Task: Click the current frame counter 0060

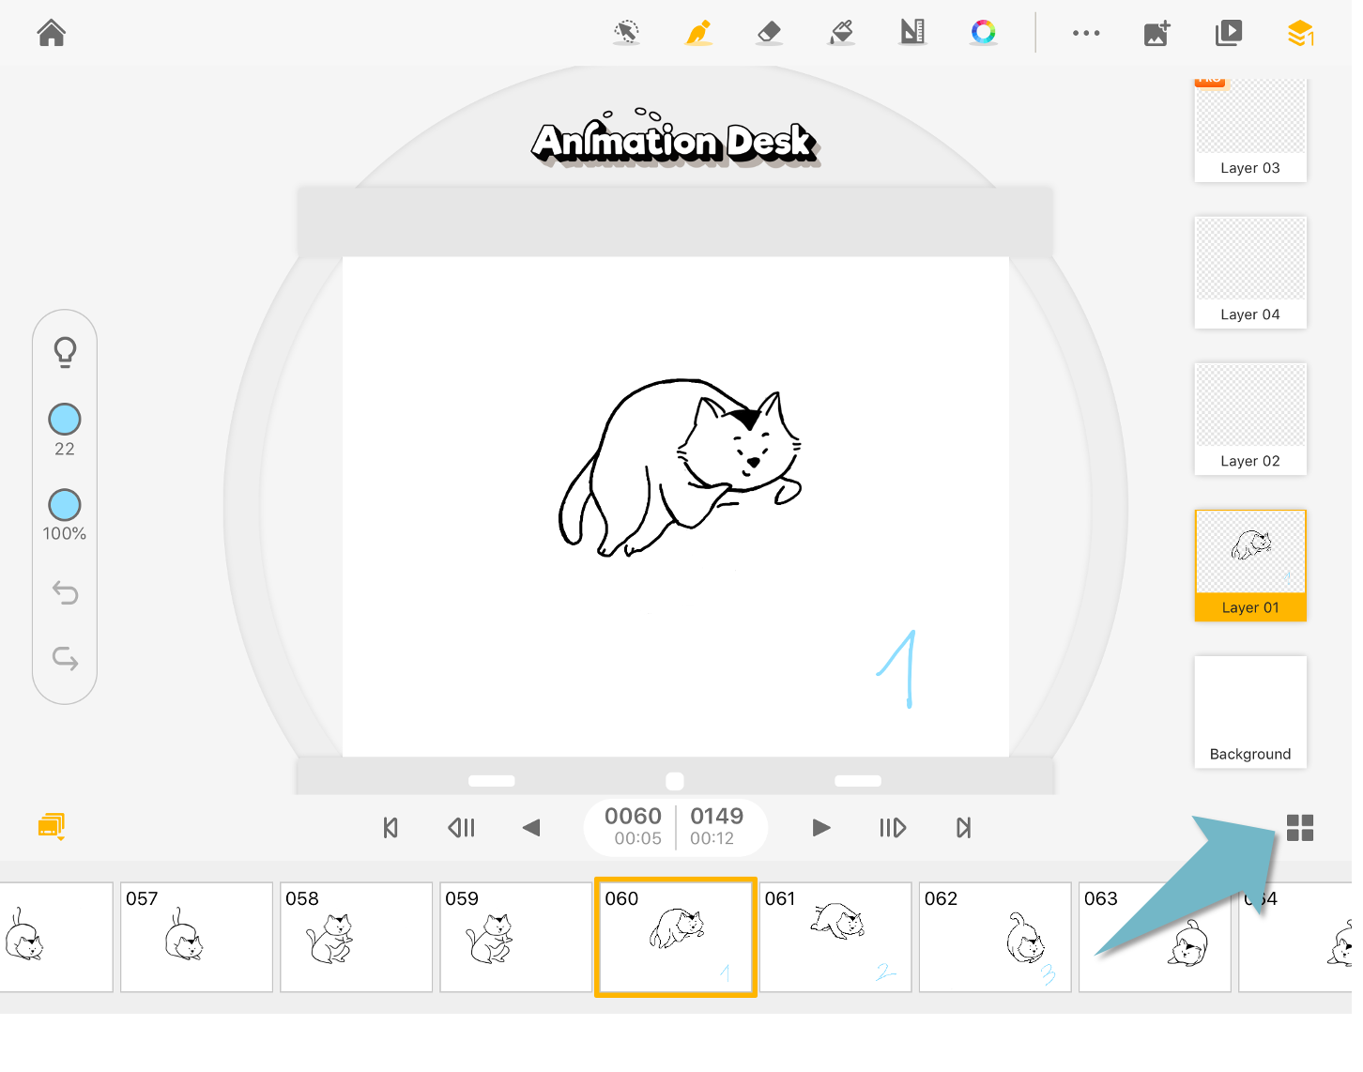Action: click(634, 817)
